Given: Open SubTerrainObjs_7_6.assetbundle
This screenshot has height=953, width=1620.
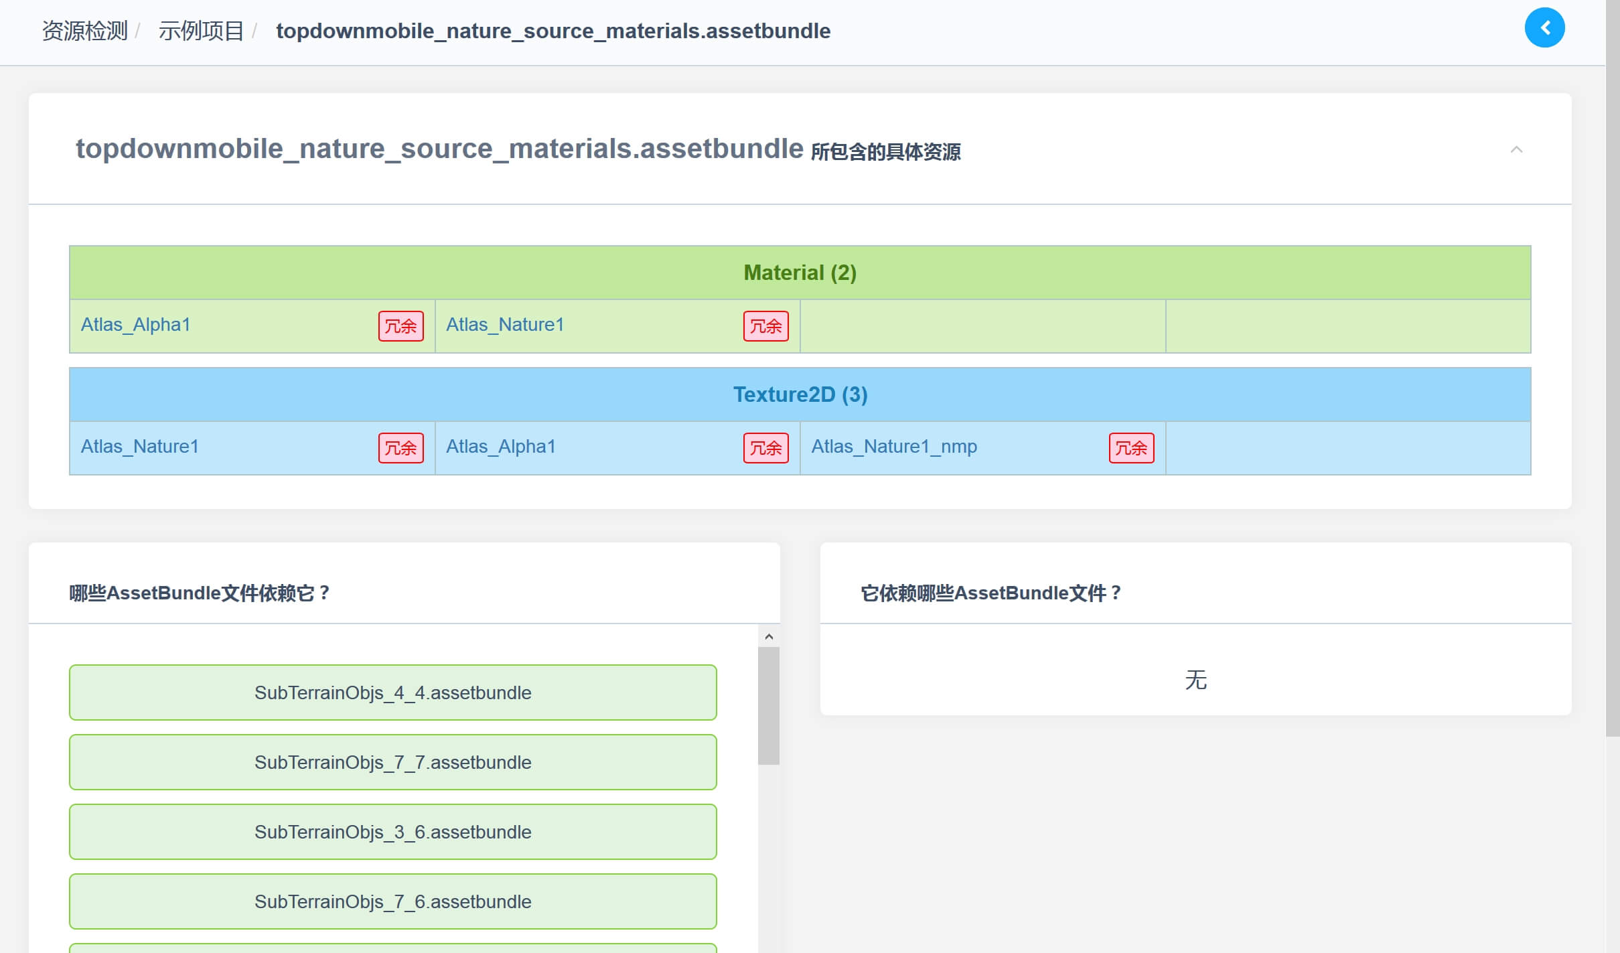Looking at the screenshot, I should [x=392, y=901].
